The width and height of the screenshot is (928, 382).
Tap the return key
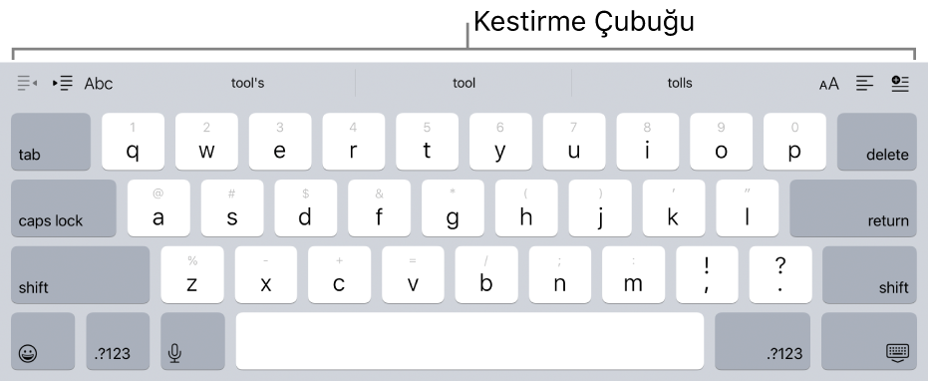(853, 208)
